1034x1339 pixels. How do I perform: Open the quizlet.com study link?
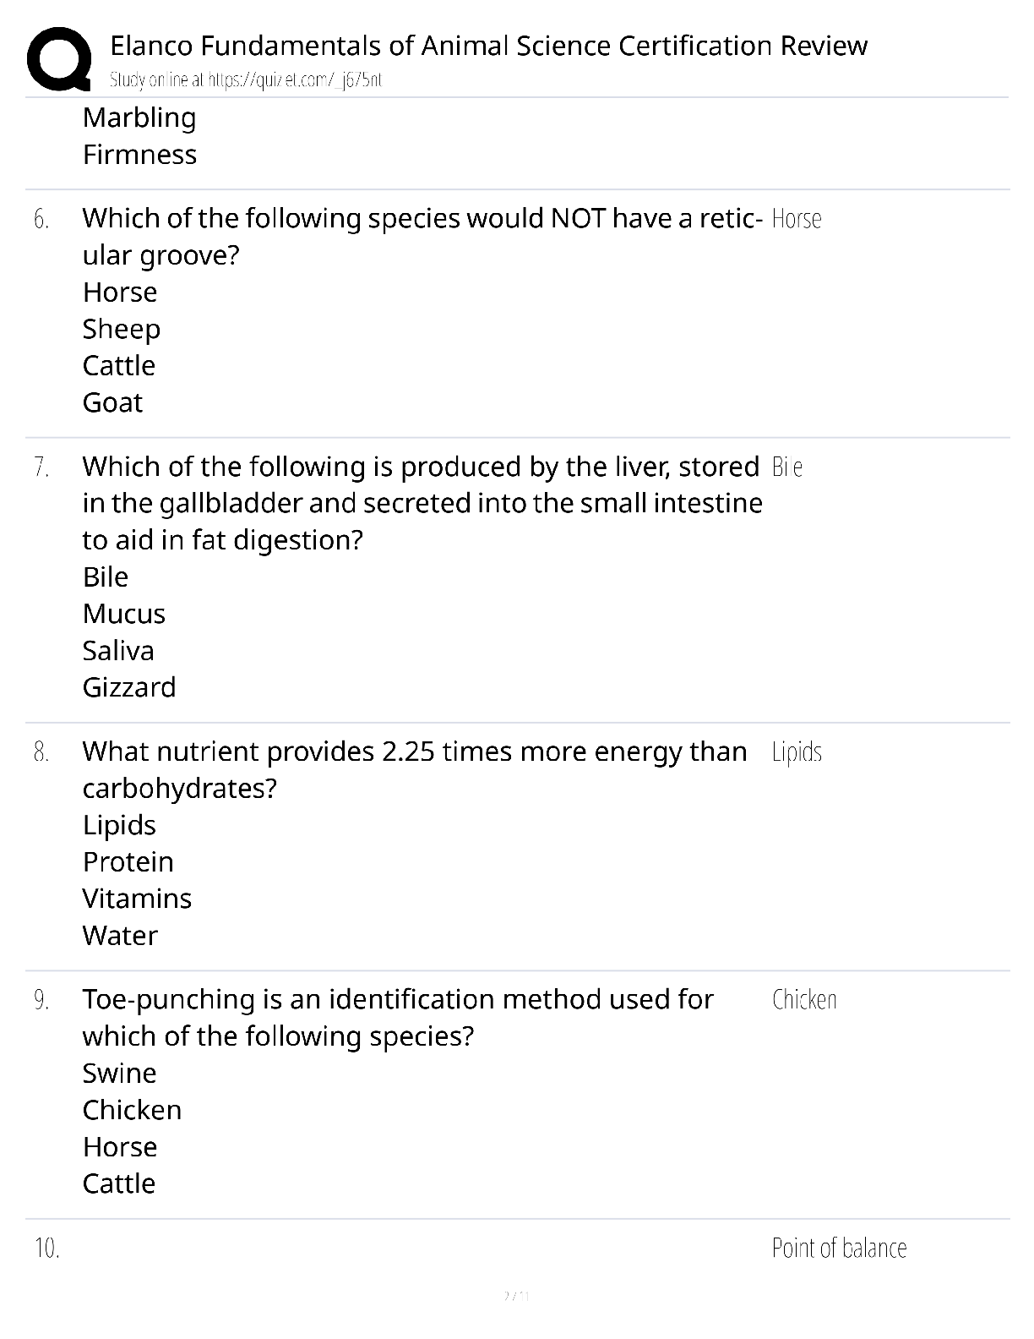[246, 80]
